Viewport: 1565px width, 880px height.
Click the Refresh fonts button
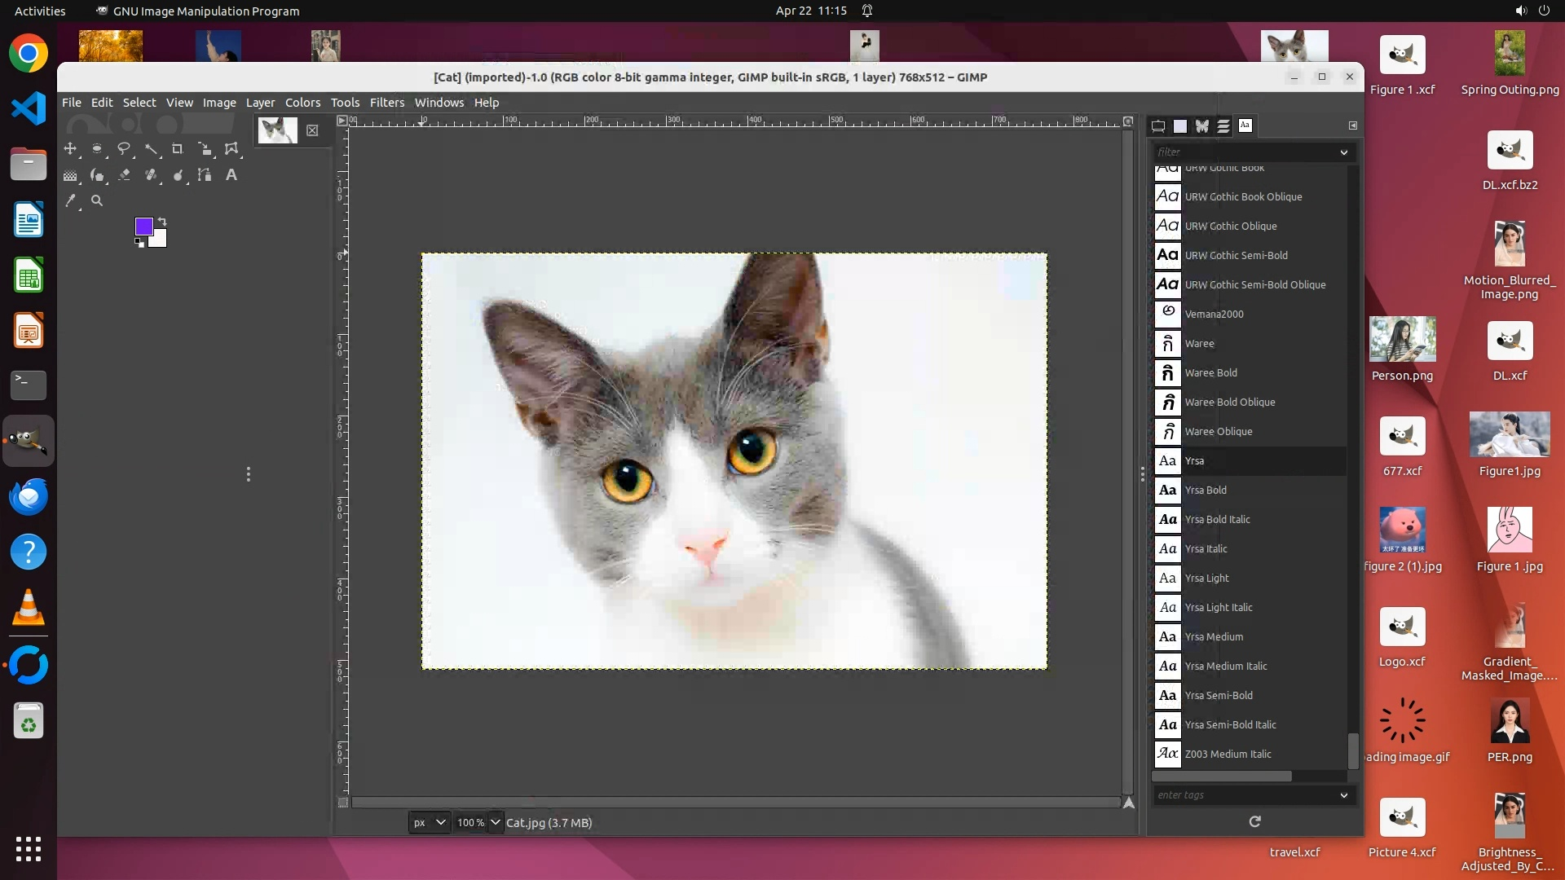(1254, 821)
